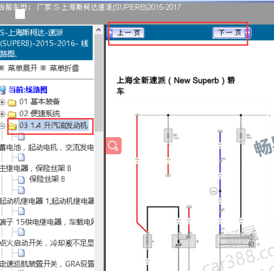The width and height of the screenshot is (274, 271).
Task: Click the 02 便捷系统 folder icon
Action: click(12, 114)
